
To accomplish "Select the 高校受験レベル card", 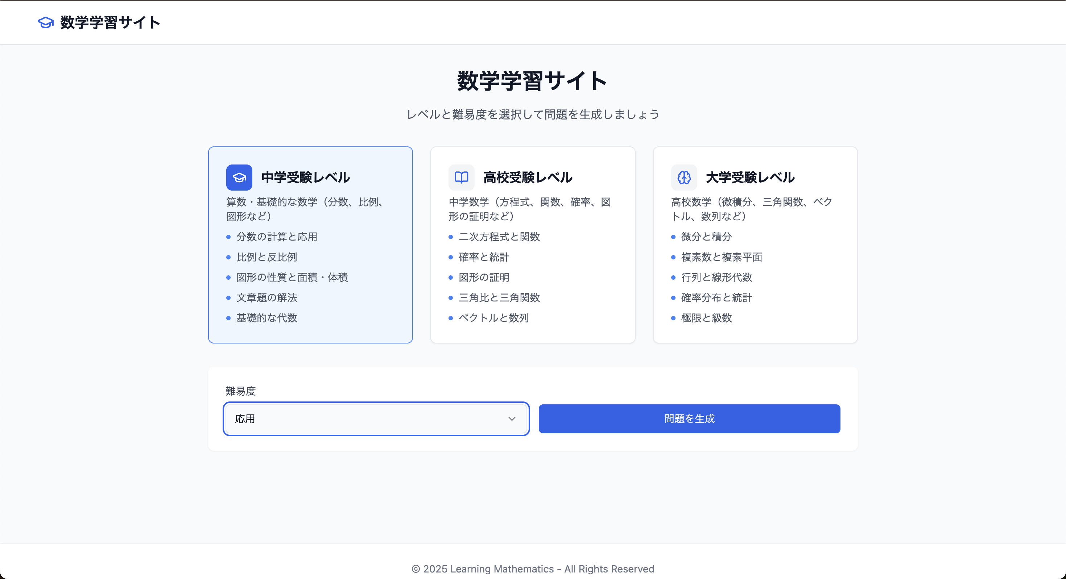I will [533, 245].
